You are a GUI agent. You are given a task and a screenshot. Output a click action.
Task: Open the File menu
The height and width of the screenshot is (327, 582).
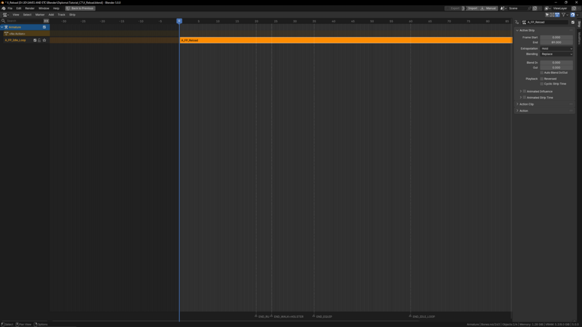10,8
